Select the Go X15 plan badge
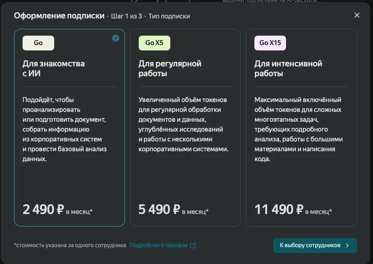 (x=270, y=43)
